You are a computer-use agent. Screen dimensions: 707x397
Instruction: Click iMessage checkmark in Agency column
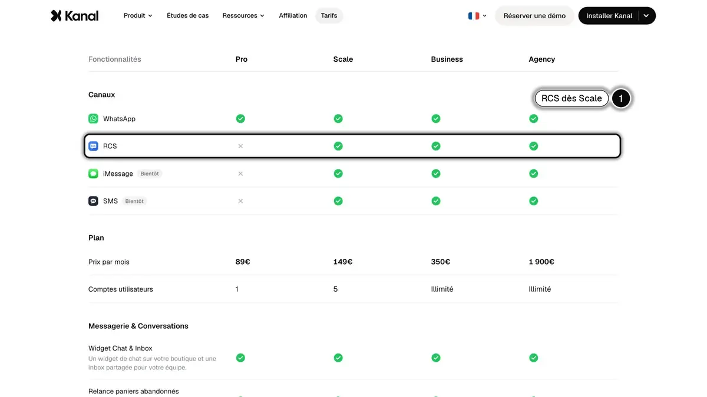[x=534, y=174]
